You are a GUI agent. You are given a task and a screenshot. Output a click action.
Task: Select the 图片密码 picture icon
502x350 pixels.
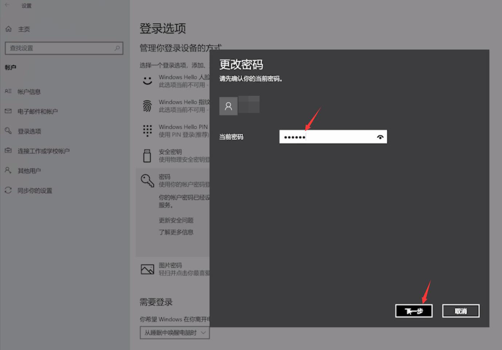point(147,269)
